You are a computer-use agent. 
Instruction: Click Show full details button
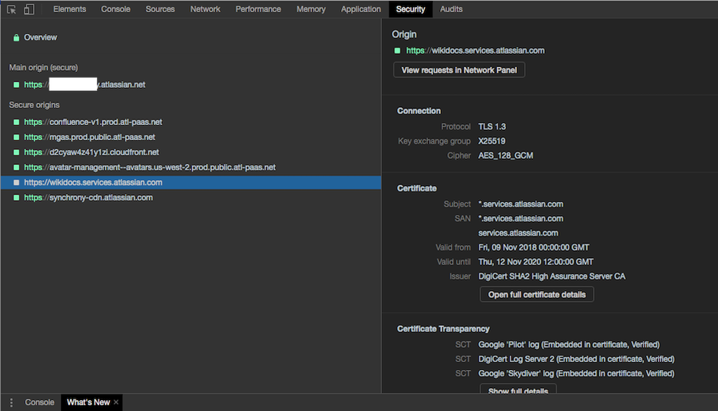[518, 389]
